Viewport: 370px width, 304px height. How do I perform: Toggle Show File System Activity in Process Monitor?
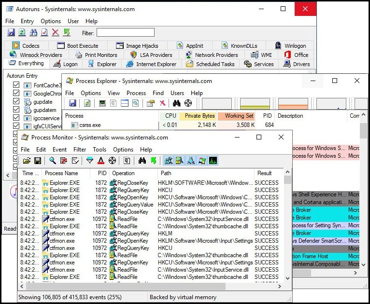pos(179,161)
